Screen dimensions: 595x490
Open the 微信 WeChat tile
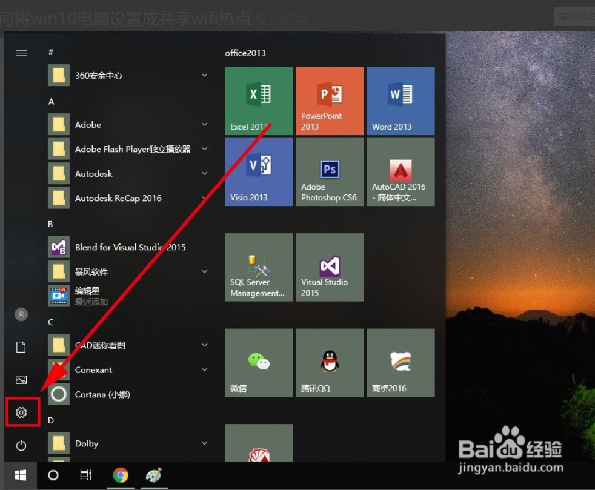click(259, 363)
